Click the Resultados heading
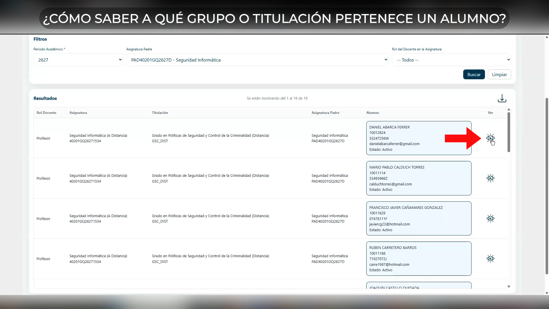This screenshot has width=549, height=309. pyautogui.click(x=45, y=98)
